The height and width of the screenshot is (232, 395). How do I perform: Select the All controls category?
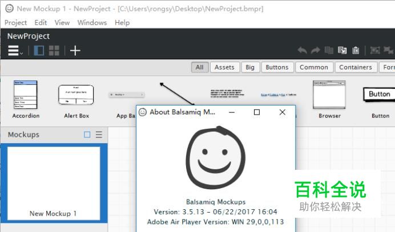[x=200, y=67]
